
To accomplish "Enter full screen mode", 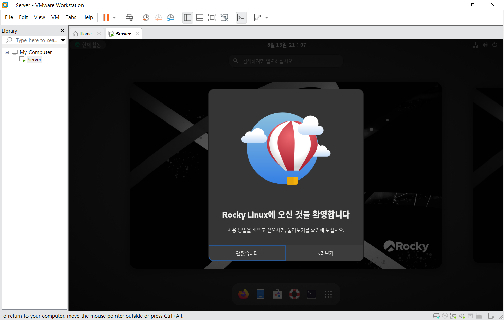I will (x=212, y=17).
